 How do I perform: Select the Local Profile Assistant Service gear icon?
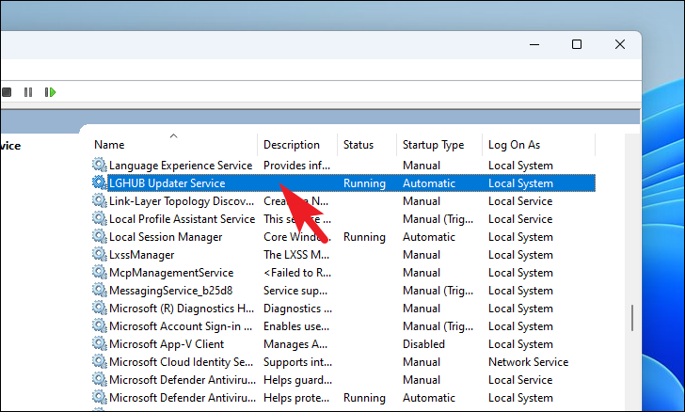point(100,218)
